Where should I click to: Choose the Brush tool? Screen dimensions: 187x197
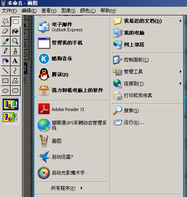[x=15, y=51]
